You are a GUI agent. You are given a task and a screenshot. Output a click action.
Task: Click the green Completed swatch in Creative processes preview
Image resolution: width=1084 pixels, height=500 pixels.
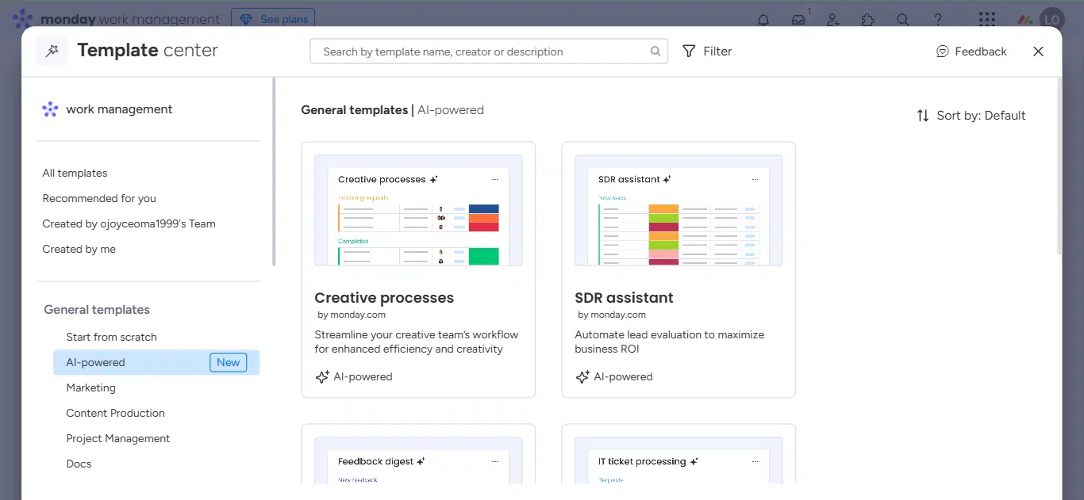(483, 256)
